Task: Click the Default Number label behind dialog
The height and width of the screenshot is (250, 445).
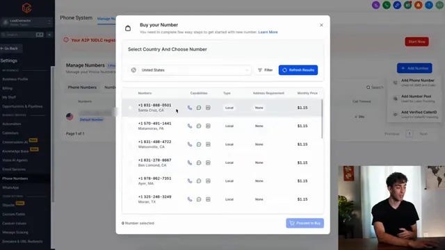Action: point(91,119)
